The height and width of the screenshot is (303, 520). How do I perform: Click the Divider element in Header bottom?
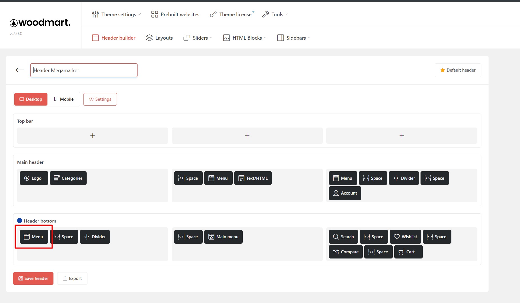(x=95, y=237)
